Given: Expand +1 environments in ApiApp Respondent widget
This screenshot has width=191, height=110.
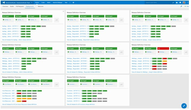Looking at the screenshot, I should pos(121,20).
